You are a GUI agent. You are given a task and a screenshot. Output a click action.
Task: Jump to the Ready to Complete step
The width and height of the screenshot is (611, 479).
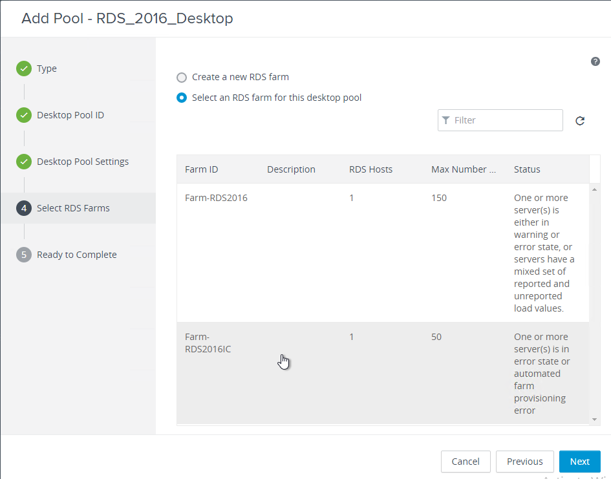[77, 255]
